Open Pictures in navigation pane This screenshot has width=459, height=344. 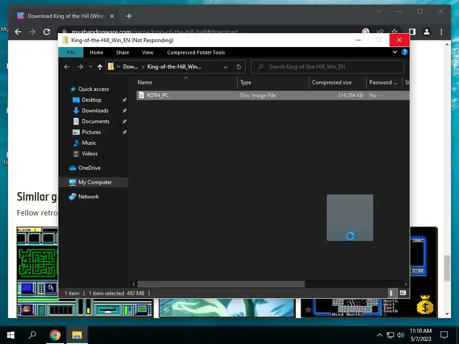91,132
